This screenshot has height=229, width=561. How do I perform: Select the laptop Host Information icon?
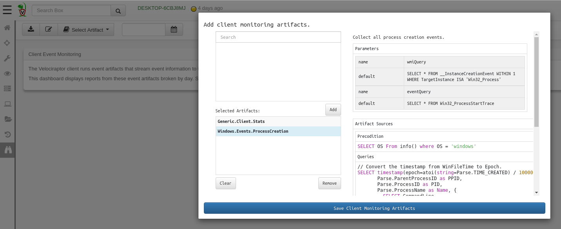coord(7,103)
